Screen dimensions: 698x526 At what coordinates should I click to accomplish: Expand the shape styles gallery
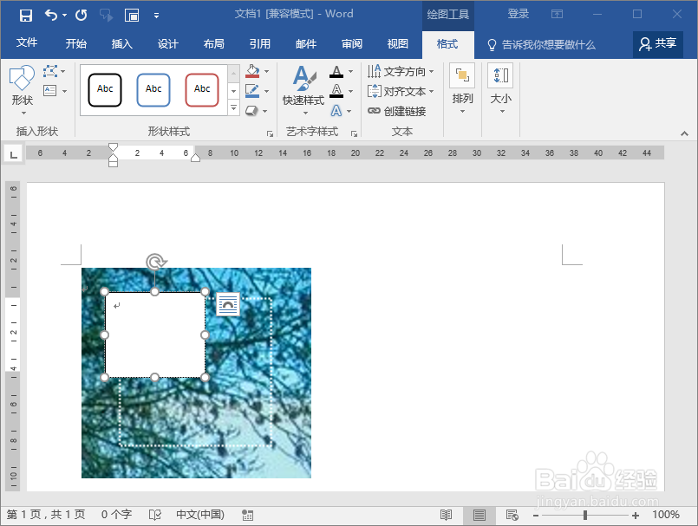pos(232,107)
